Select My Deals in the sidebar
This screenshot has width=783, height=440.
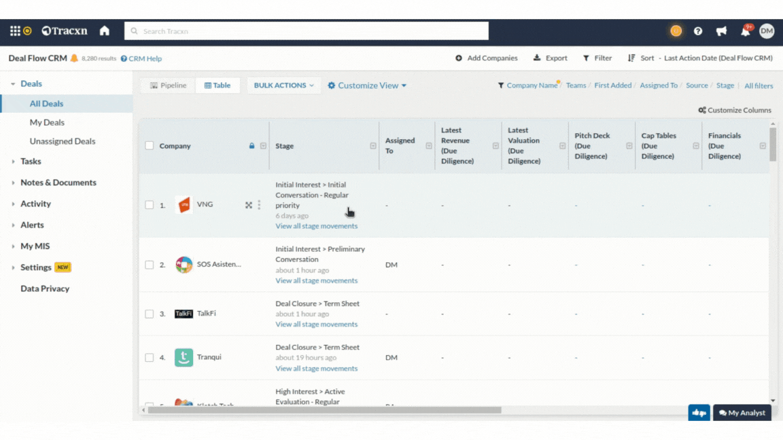[x=47, y=123]
